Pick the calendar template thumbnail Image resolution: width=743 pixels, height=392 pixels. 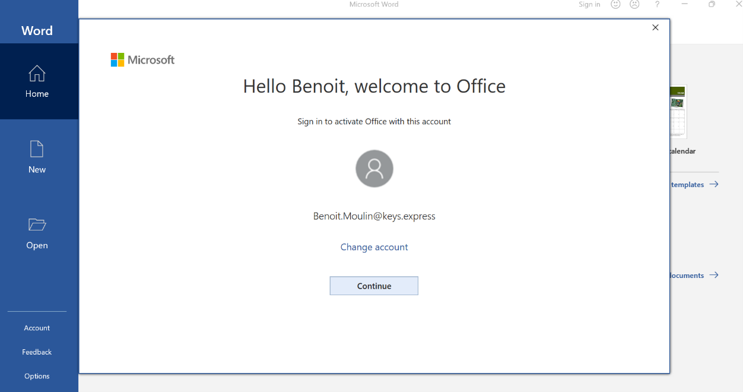point(678,112)
